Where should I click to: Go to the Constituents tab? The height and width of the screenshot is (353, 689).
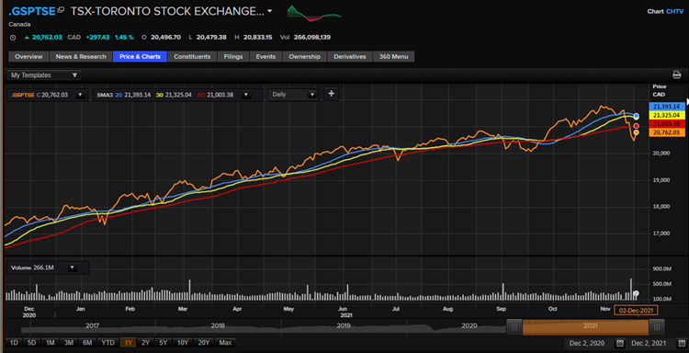[x=192, y=57]
